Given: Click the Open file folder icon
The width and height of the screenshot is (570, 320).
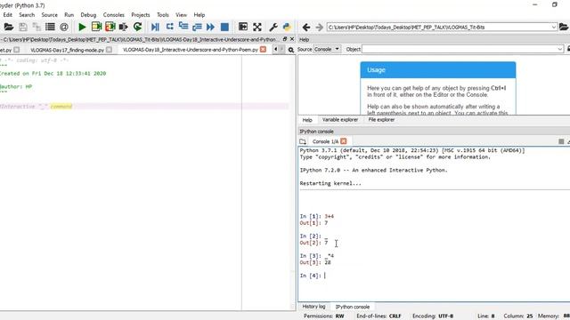Looking at the screenshot, I should point(9,27).
